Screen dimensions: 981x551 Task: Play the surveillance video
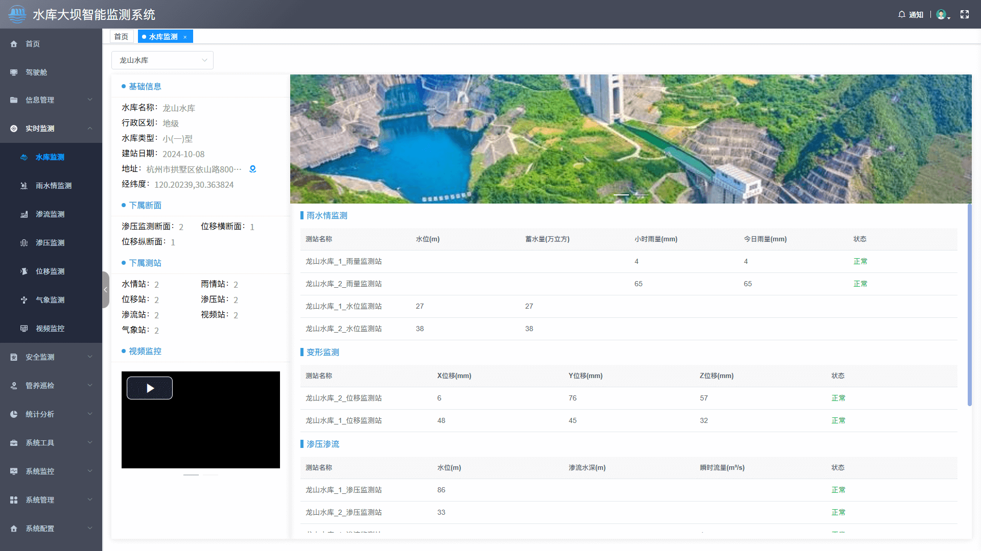[x=150, y=388]
